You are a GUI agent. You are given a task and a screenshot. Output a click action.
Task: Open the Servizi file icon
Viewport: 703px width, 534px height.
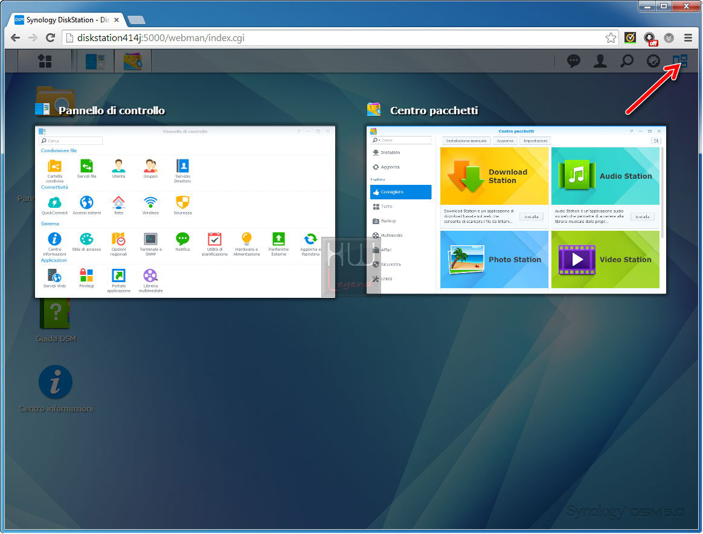pos(86,169)
